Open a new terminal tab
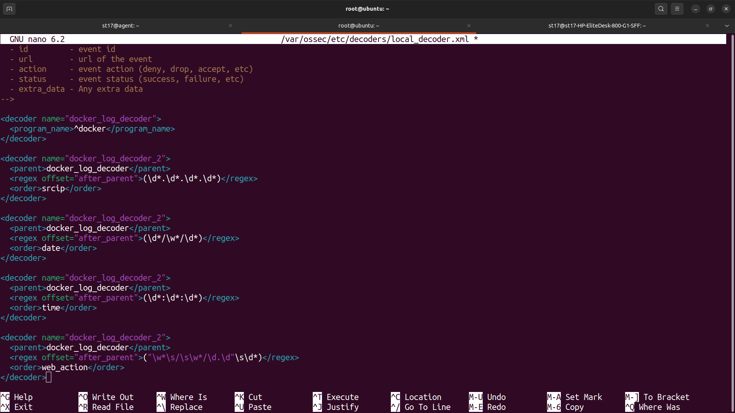Image resolution: width=735 pixels, height=413 pixels. tap(9, 9)
